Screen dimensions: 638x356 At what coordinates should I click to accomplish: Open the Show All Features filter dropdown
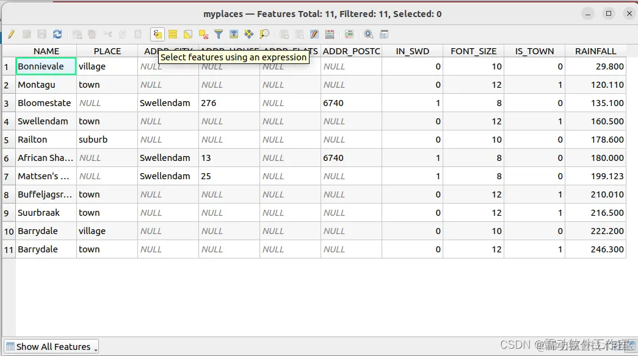click(52, 347)
